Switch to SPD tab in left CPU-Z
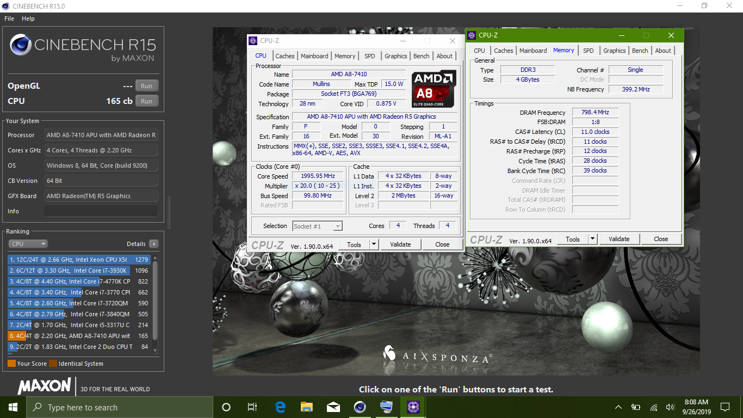This screenshot has height=418, width=743. click(x=370, y=56)
